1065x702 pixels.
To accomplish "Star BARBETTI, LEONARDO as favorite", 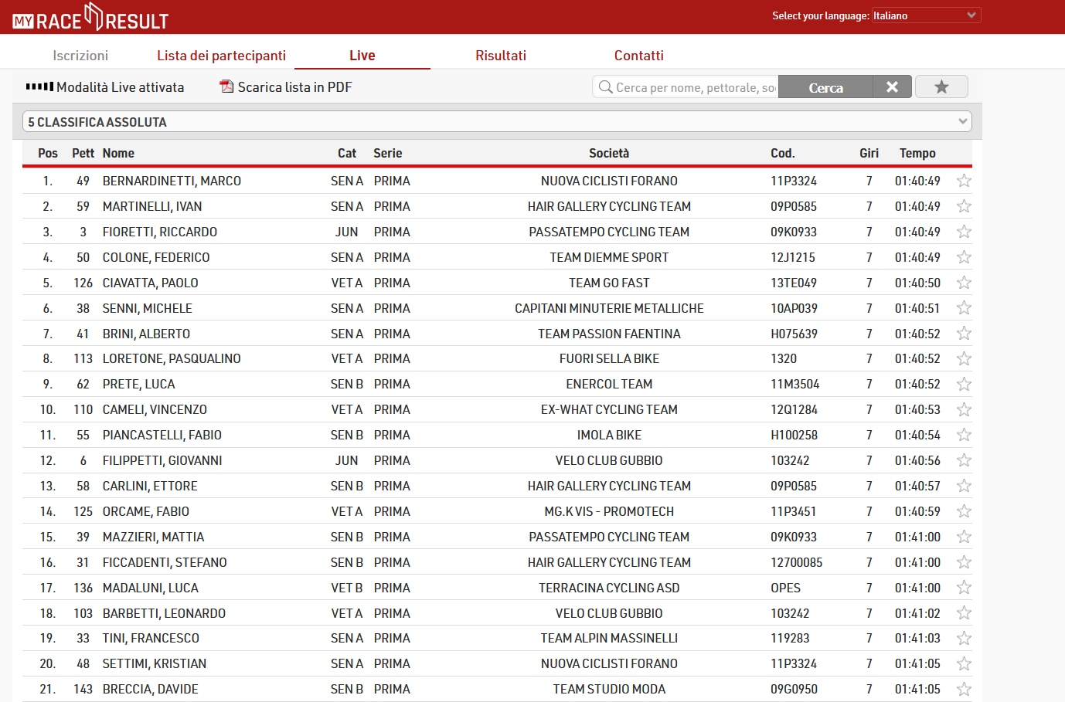I will point(964,613).
